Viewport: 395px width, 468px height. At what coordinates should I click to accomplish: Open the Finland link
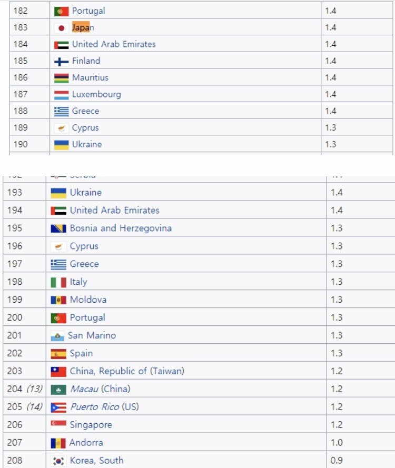coord(86,61)
